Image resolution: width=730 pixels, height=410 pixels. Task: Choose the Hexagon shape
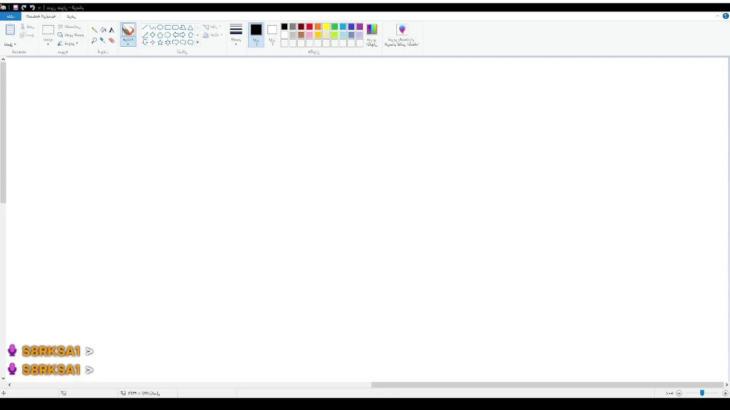coord(168,35)
